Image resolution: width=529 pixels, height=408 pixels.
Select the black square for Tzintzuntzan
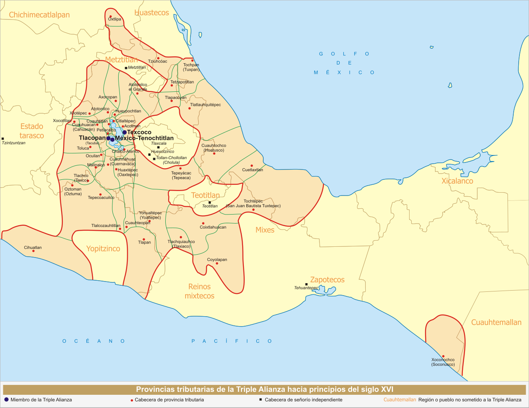(3, 139)
